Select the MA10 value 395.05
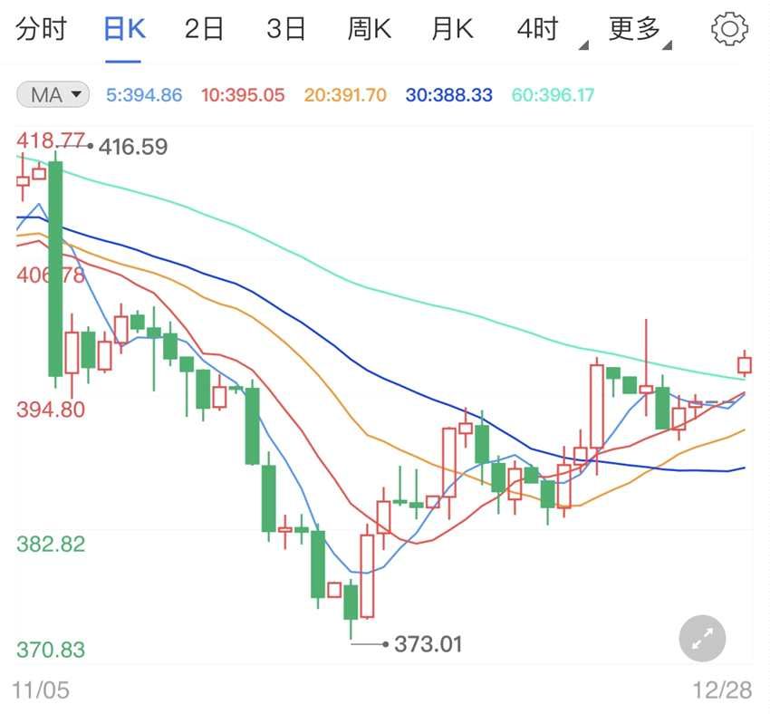Screen dimensions: 770x714 pyautogui.click(x=242, y=94)
